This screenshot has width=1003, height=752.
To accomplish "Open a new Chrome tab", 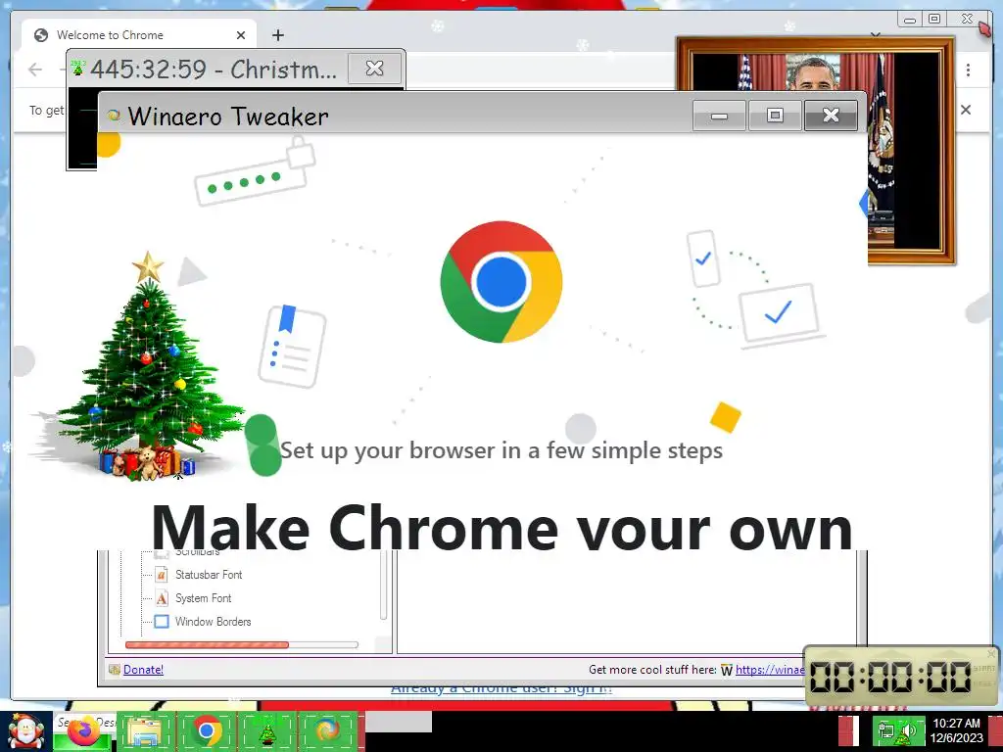I will tap(277, 35).
